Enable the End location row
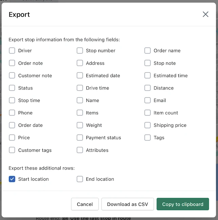 point(80,179)
